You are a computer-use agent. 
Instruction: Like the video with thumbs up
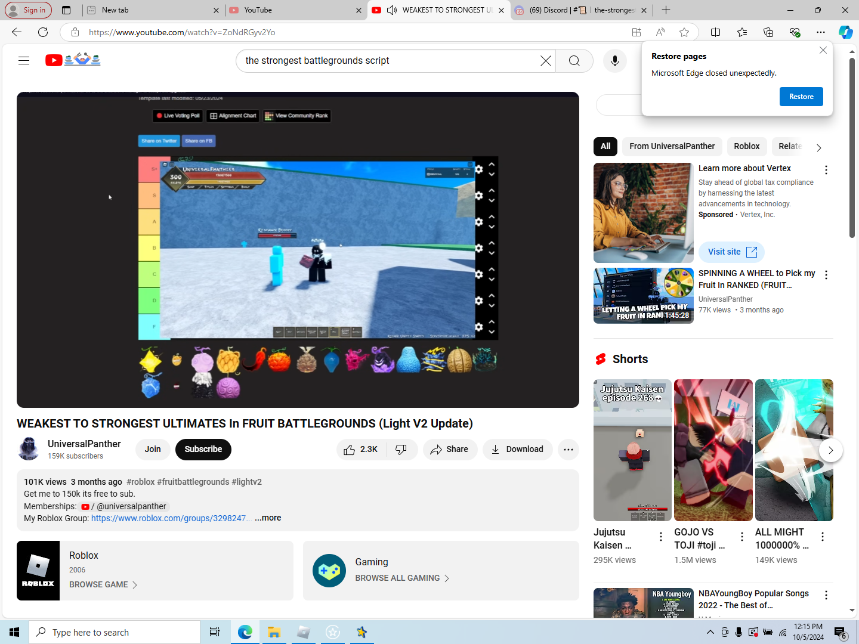(x=361, y=449)
